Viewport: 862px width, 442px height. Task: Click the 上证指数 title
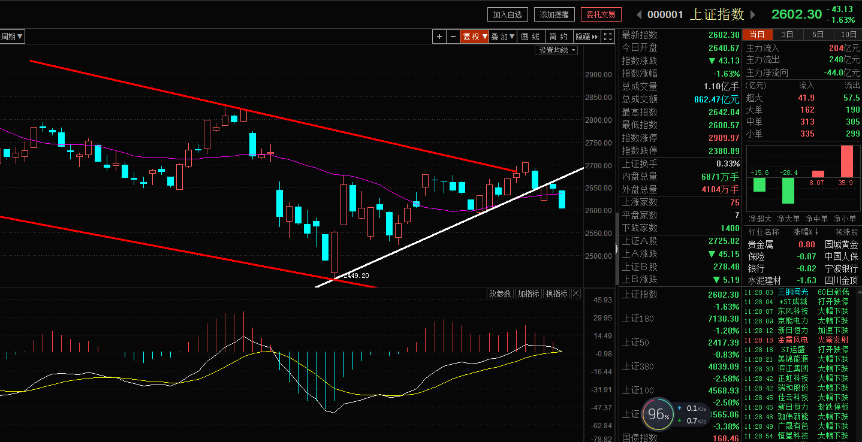point(717,14)
